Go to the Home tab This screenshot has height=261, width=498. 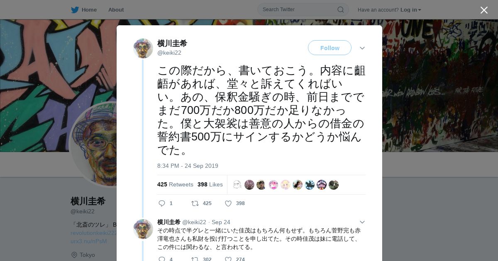84,10
